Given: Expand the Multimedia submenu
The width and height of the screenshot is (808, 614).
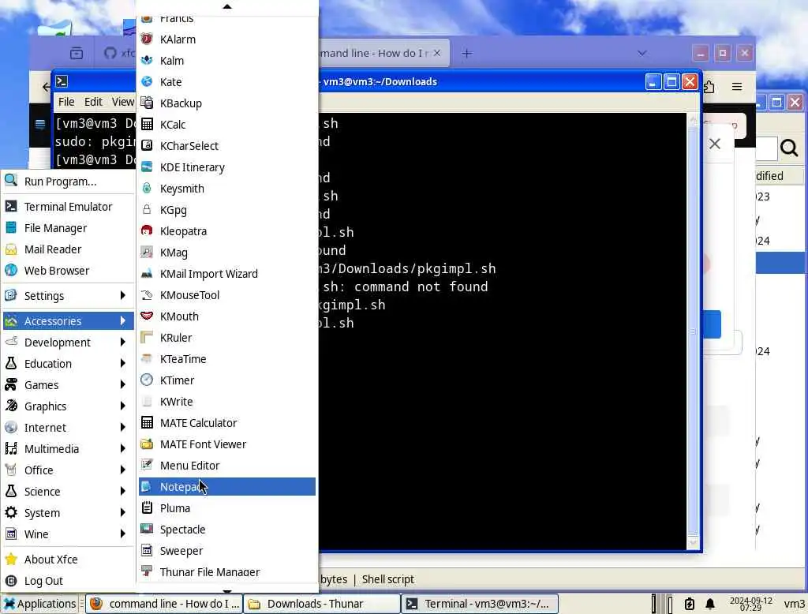Looking at the screenshot, I should tap(68, 448).
